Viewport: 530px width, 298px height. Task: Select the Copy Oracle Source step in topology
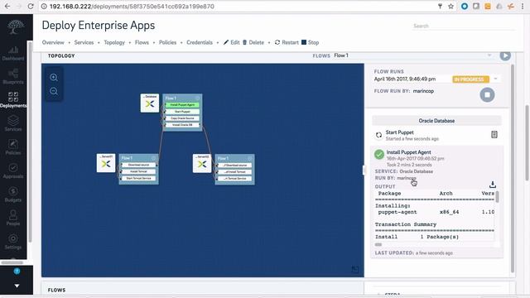coord(182,118)
